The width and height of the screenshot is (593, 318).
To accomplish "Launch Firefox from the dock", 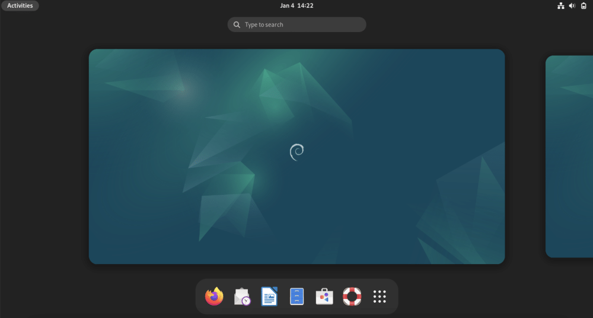I will [214, 296].
